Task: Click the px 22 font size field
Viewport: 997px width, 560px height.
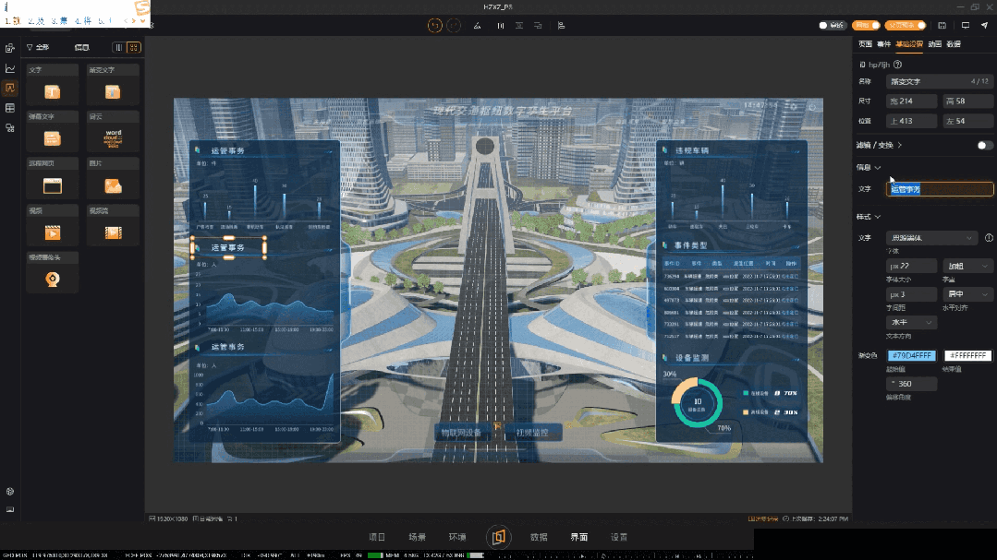Action: pos(911,266)
